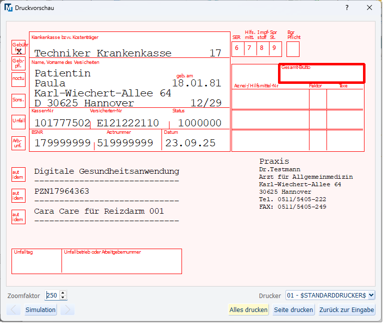Image resolution: width=384 pixels, height=324 pixels.
Task: Click the SER box numbered 6
Action: coord(237,49)
